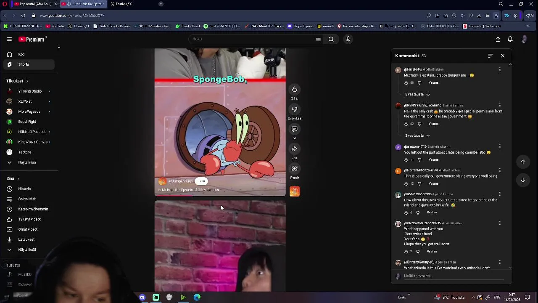
Task: Open more options for @amazon4716 comment
Action: pos(500,146)
